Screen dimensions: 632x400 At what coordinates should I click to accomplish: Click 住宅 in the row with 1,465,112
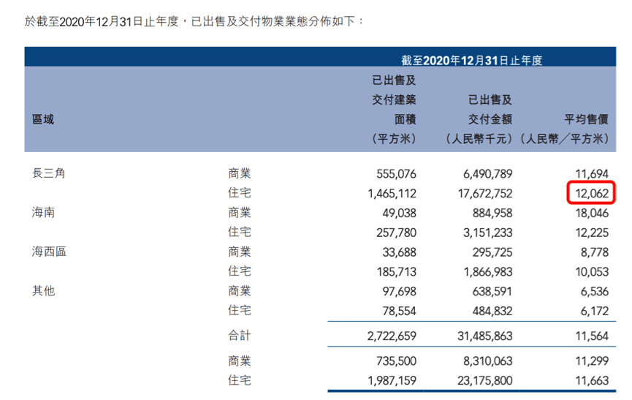240,193
